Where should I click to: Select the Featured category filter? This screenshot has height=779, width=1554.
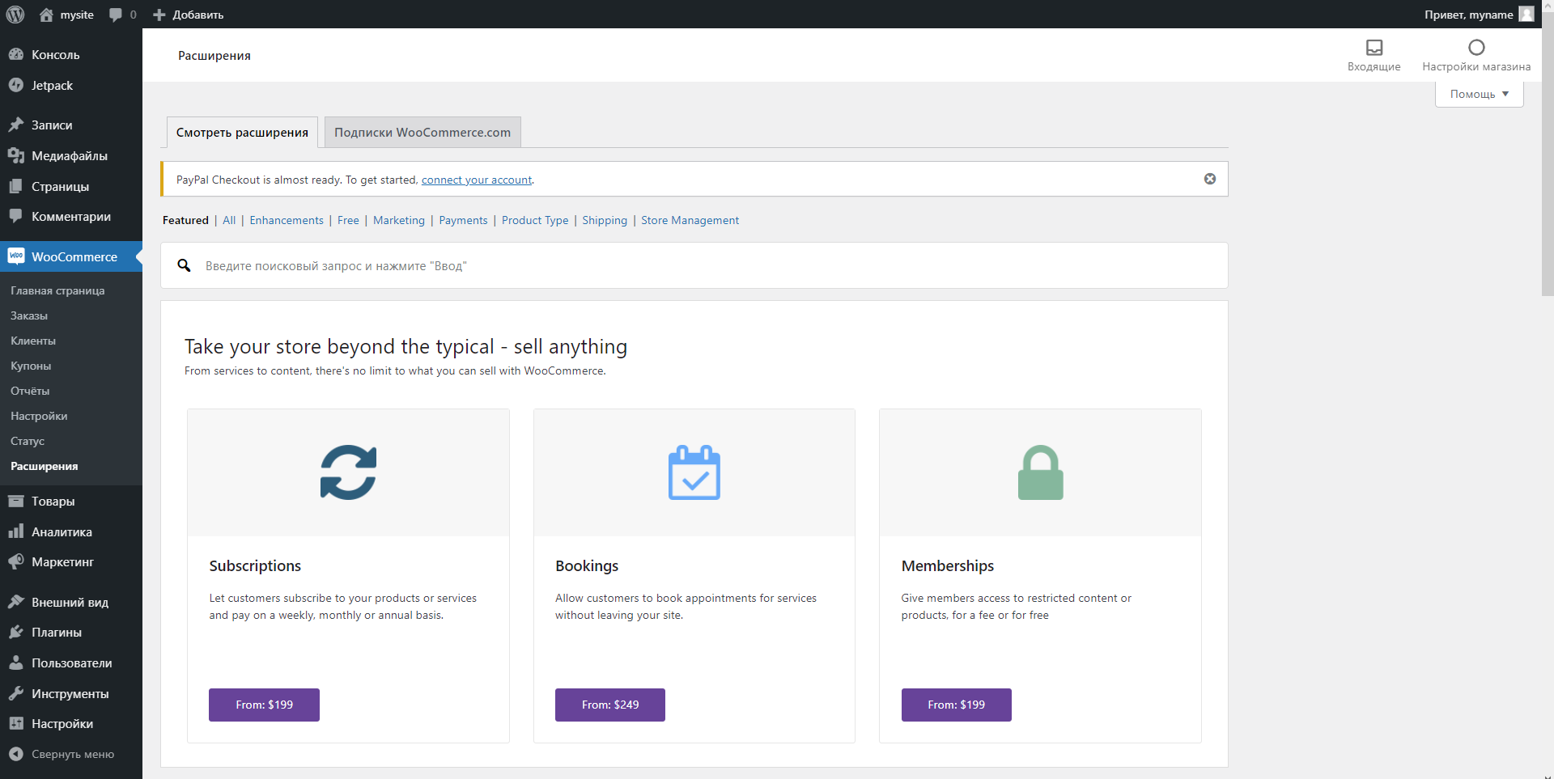point(185,220)
